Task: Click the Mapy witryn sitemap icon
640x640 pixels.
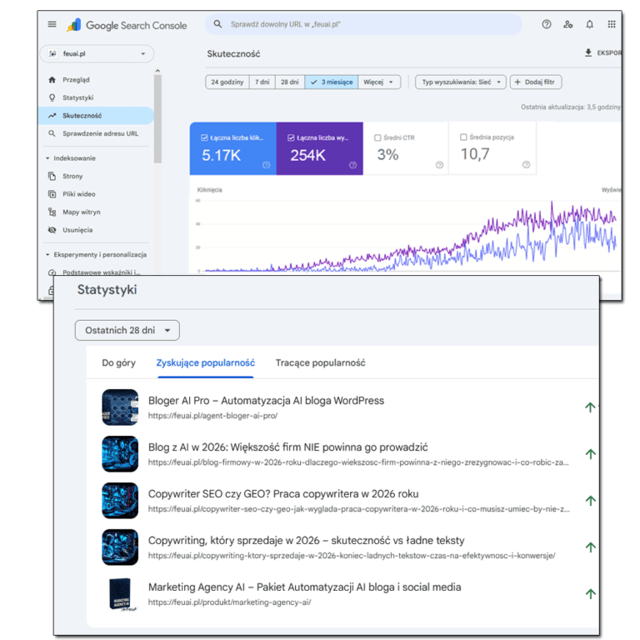Action: (x=52, y=212)
